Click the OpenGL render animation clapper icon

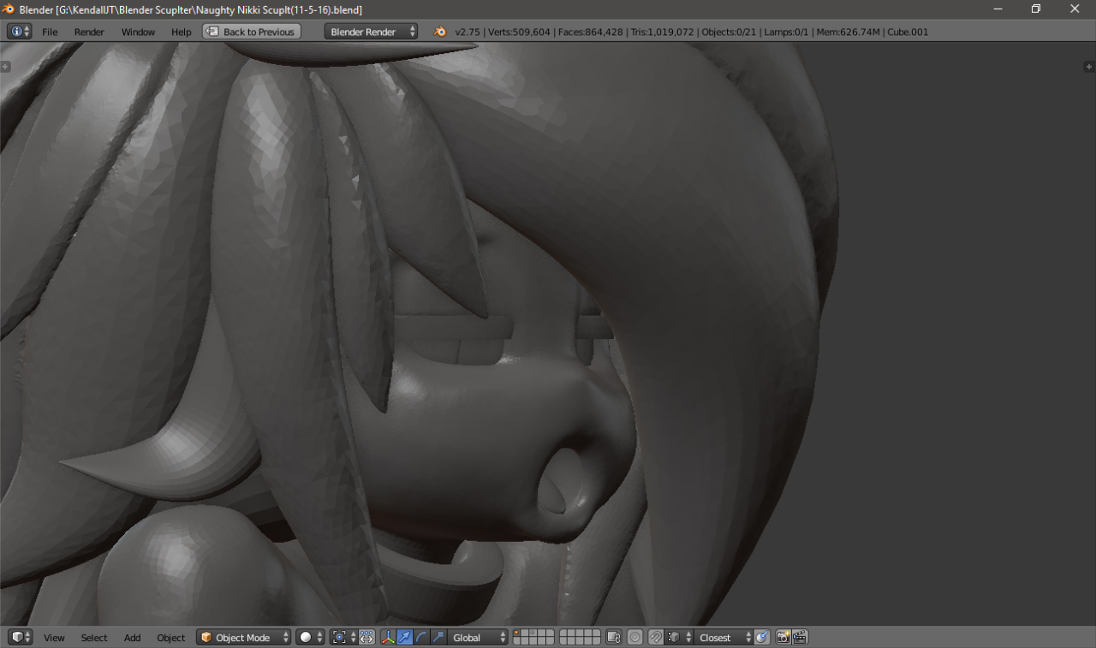pos(800,637)
